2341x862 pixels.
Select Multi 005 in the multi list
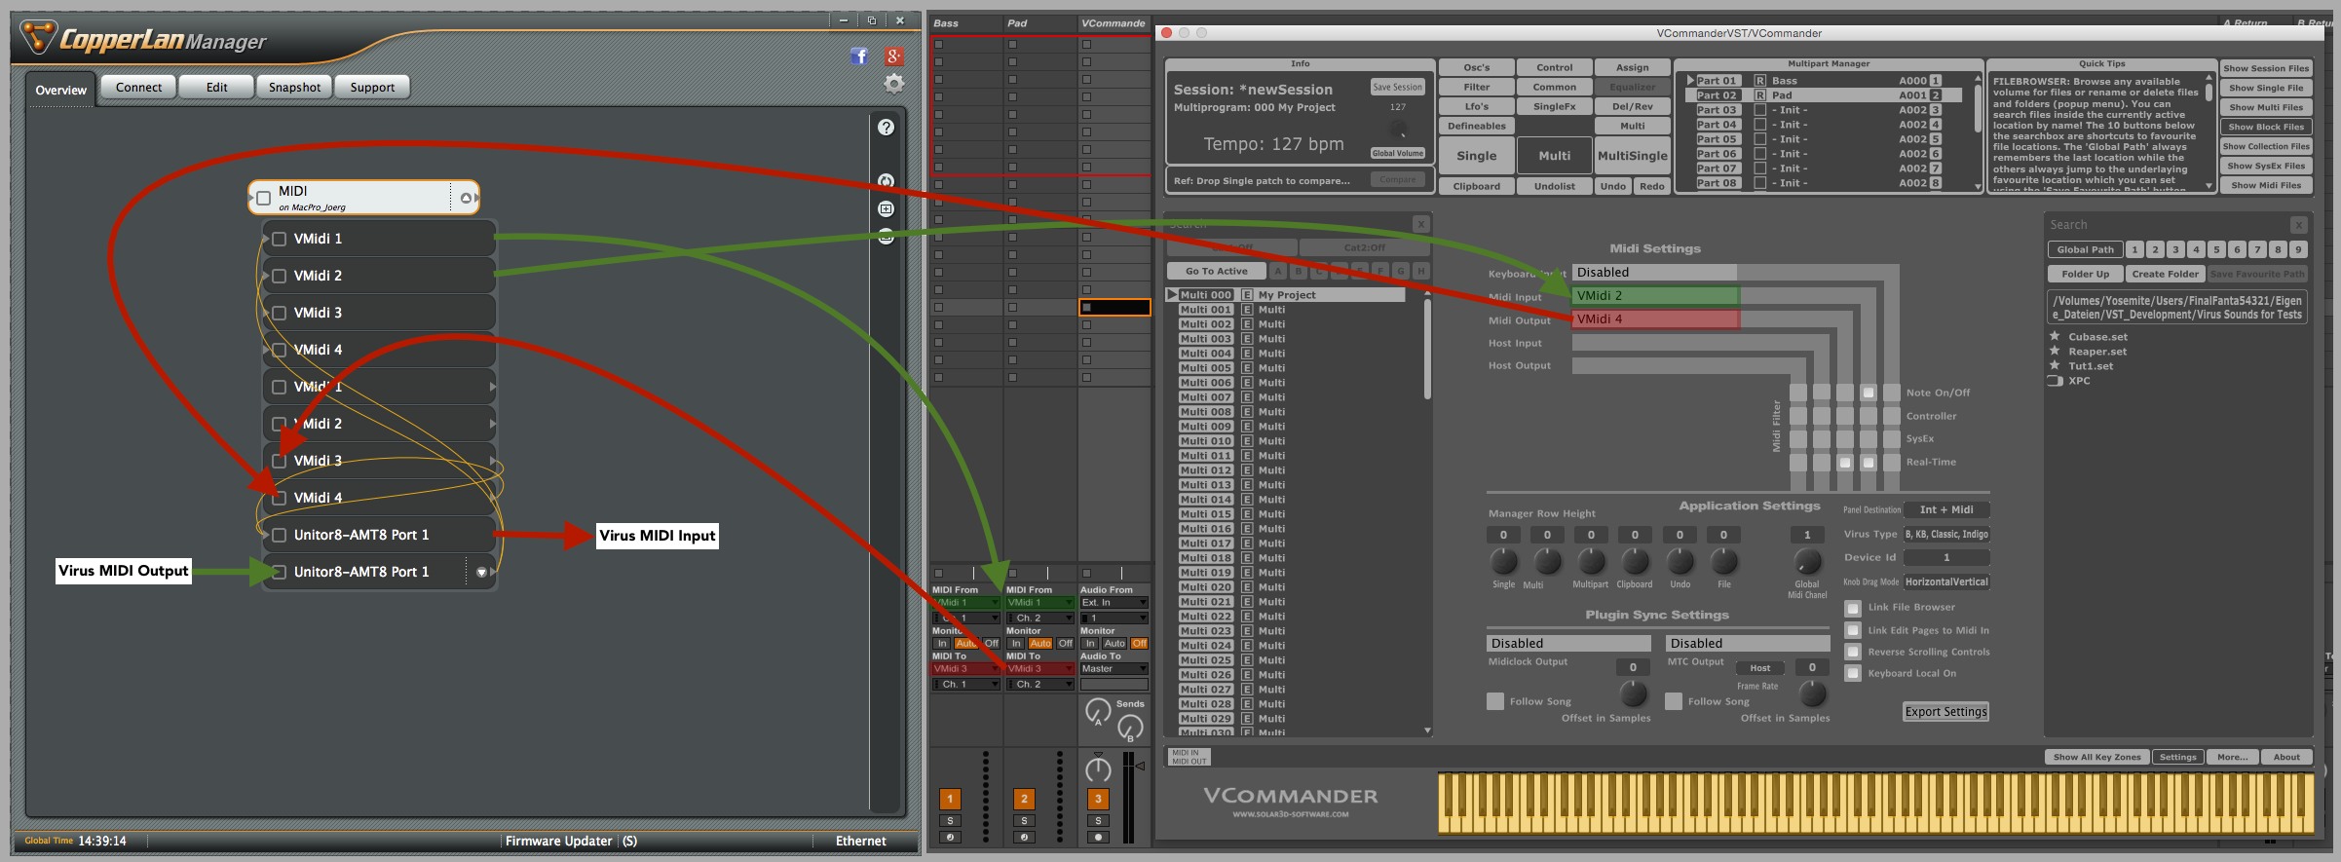(1206, 368)
